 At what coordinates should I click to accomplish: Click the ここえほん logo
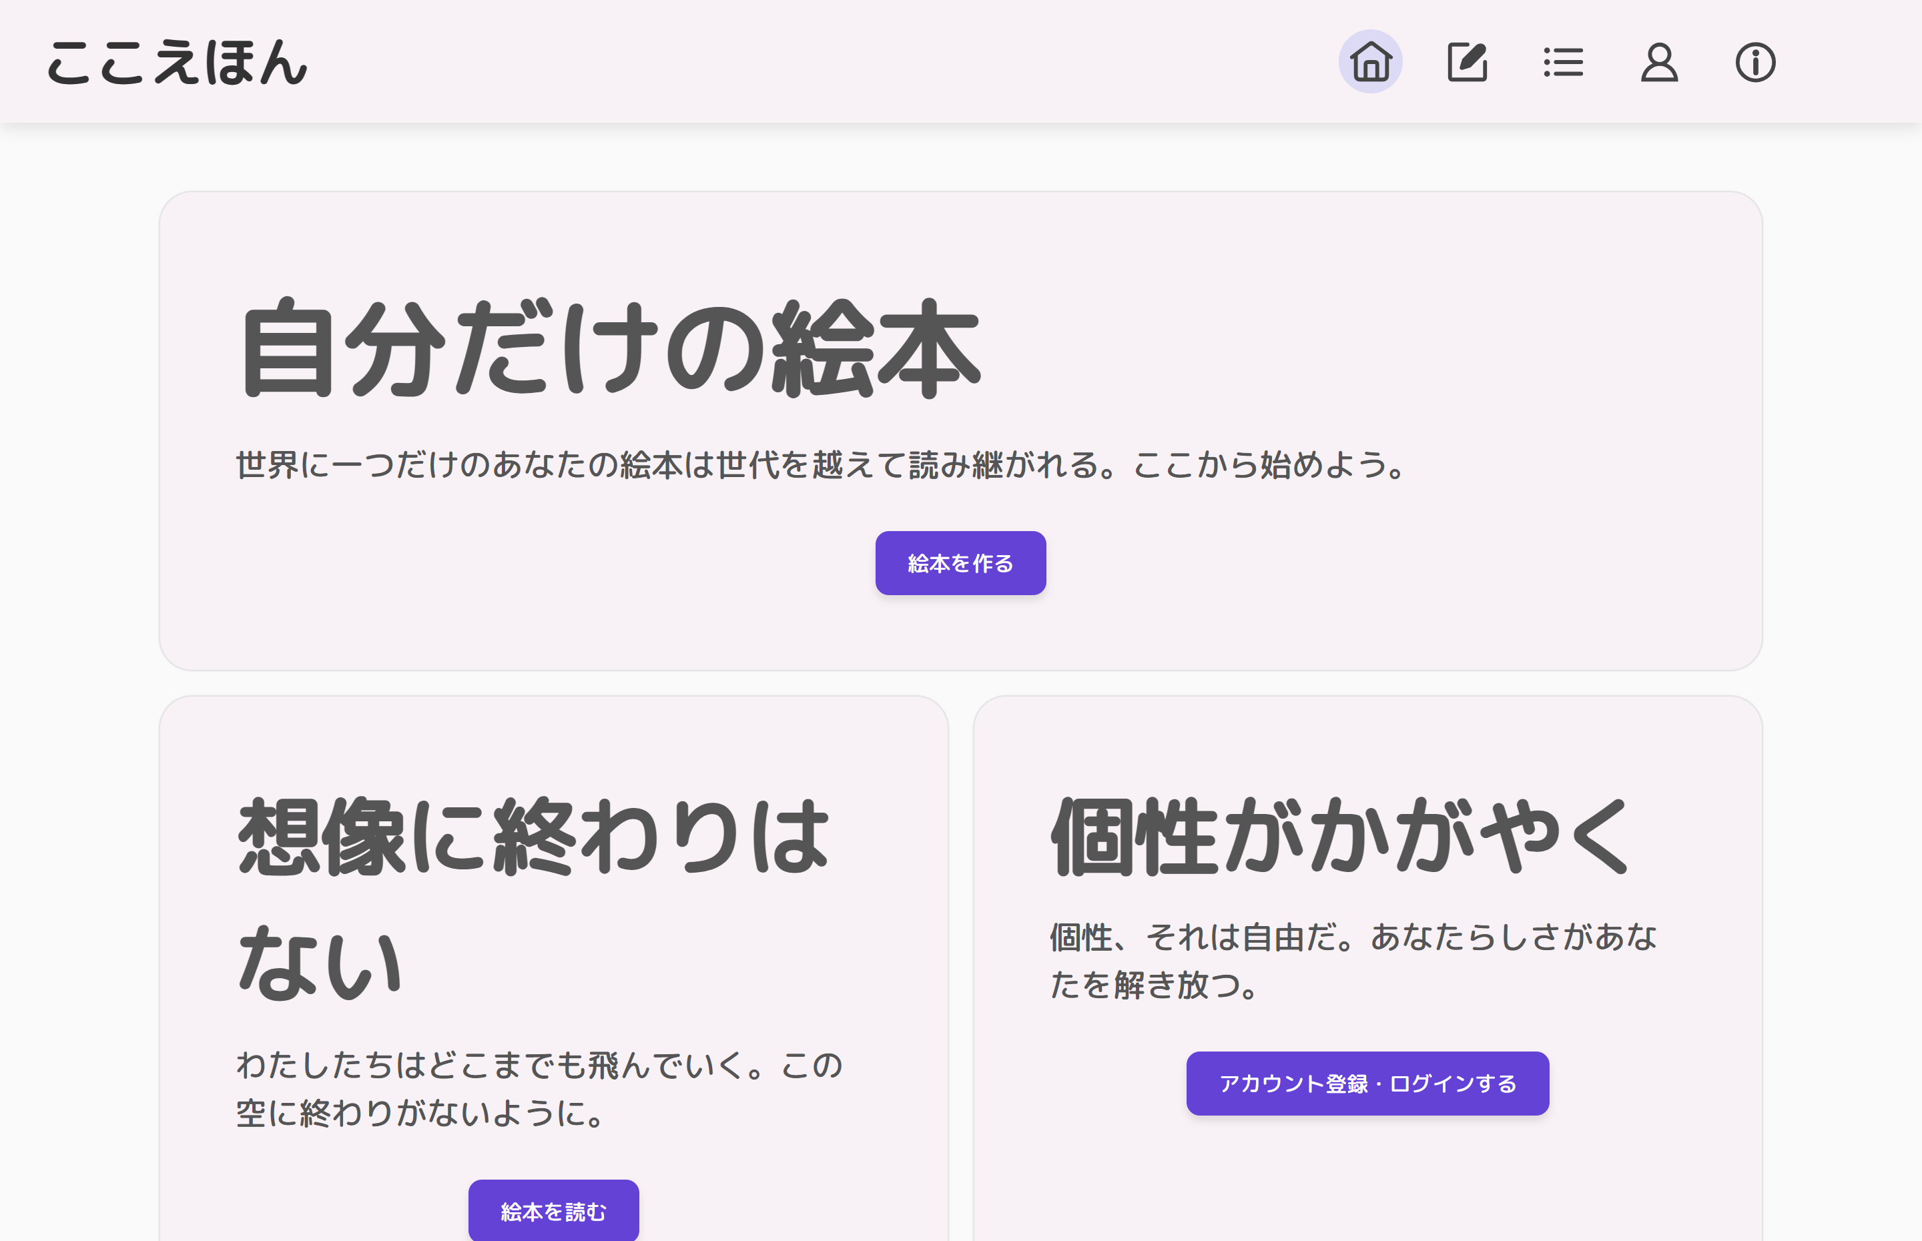(x=178, y=65)
